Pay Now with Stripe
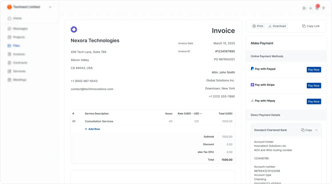332x184 pixels. (314, 85)
